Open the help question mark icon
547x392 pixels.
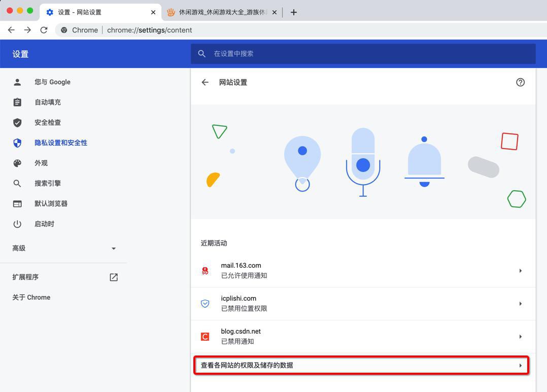point(520,82)
